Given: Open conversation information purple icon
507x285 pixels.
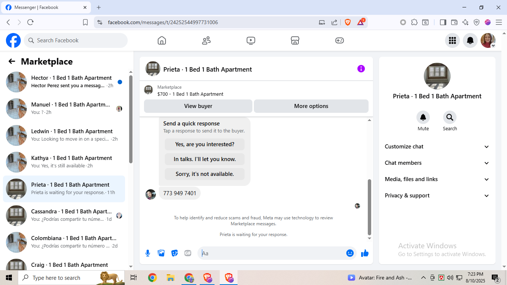Looking at the screenshot, I should (x=361, y=69).
